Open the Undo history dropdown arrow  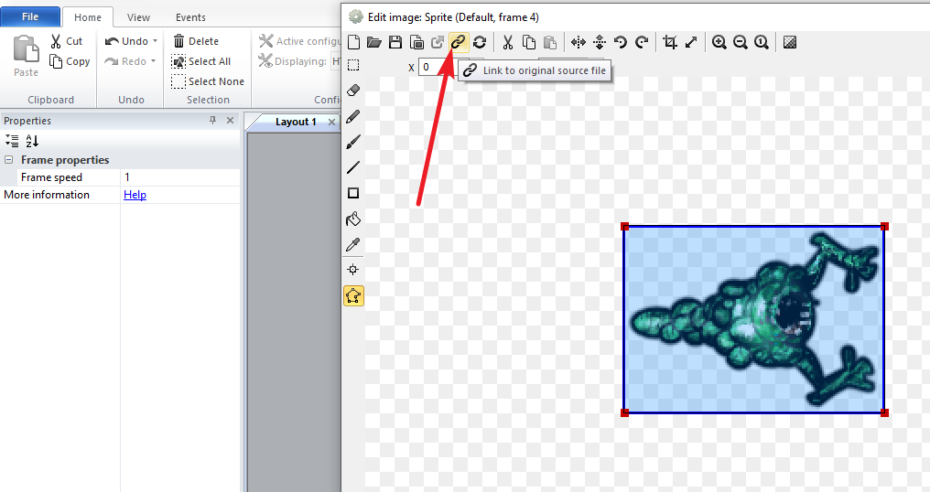tap(156, 41)
